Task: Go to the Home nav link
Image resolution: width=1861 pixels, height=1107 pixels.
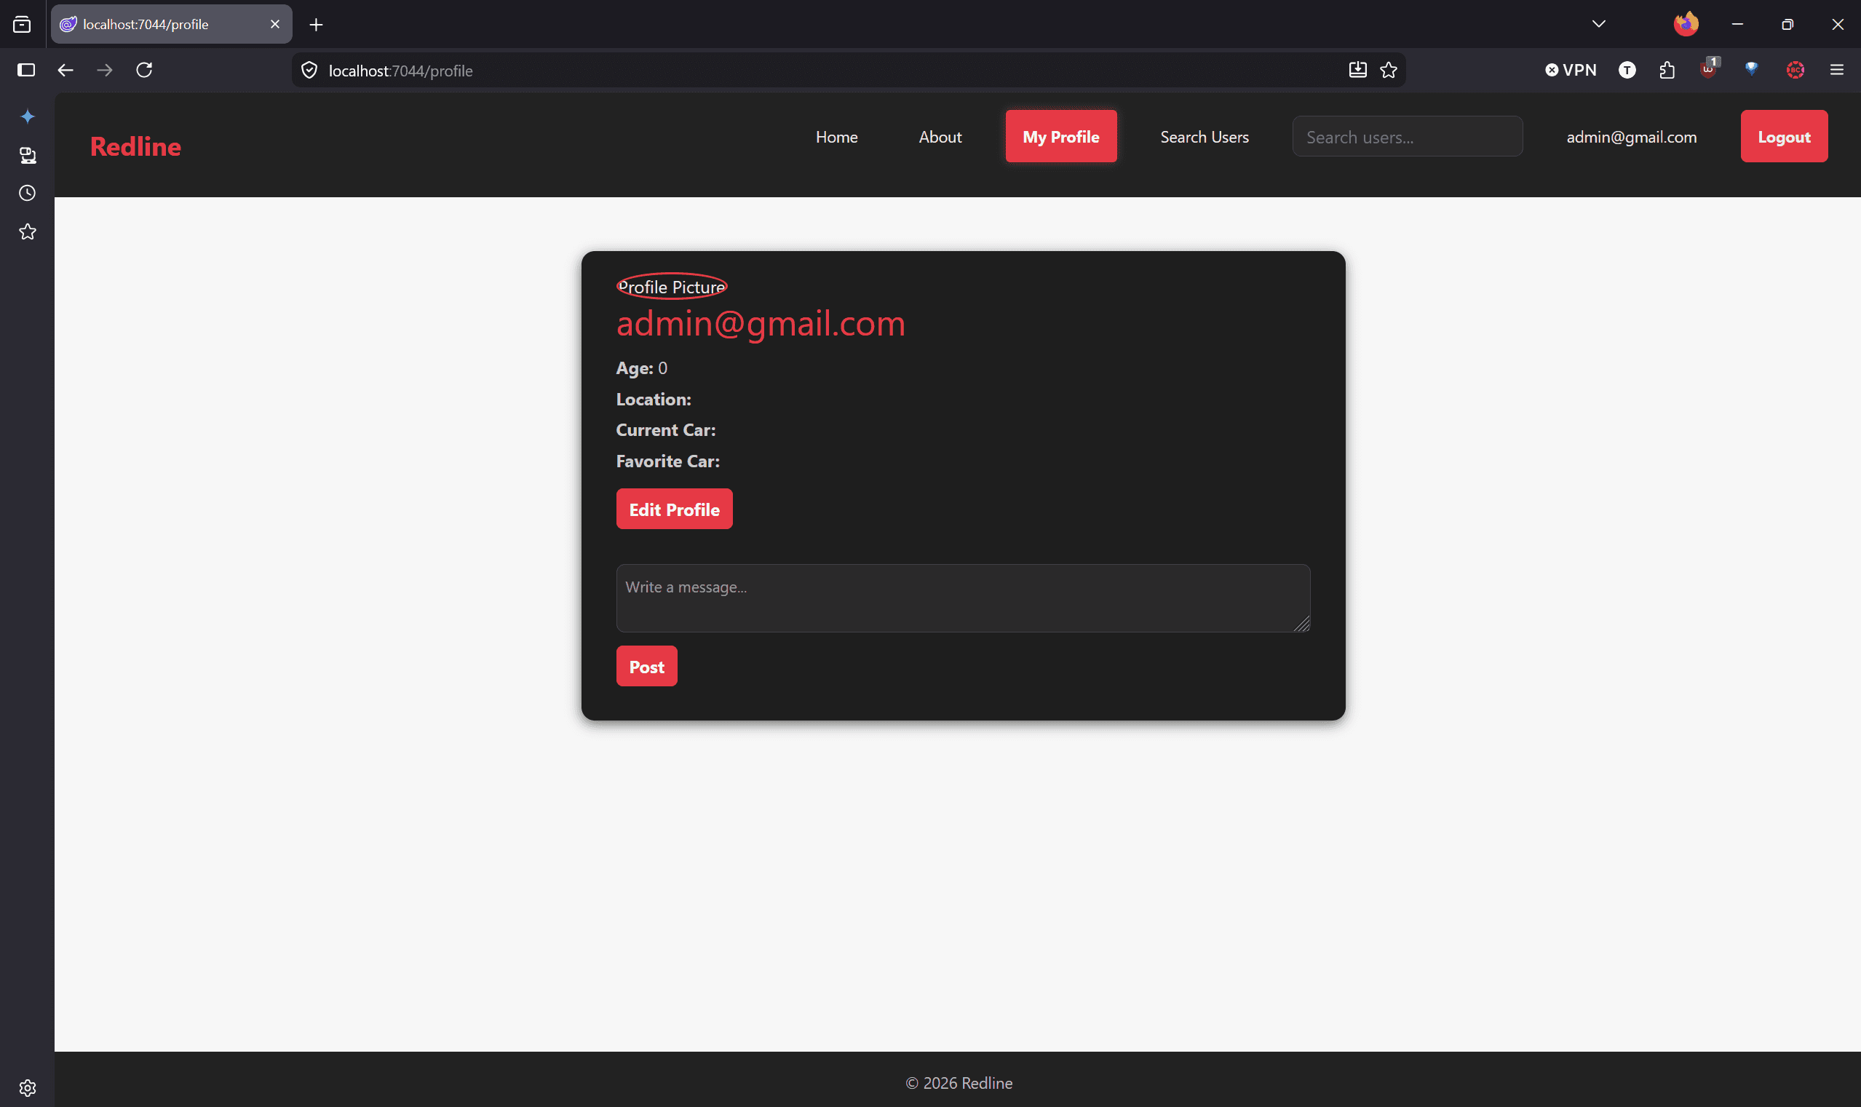Action: 837,138
